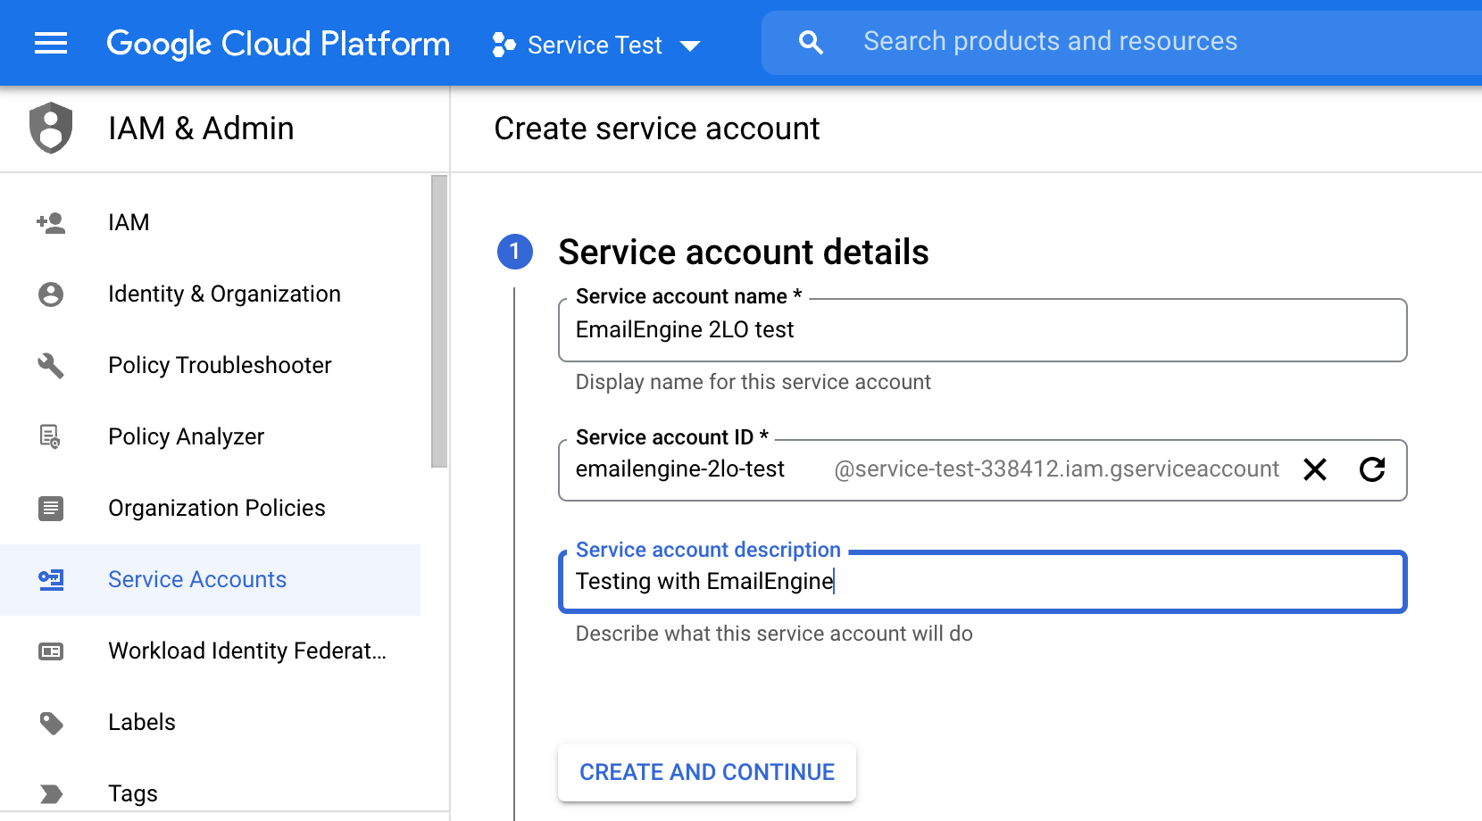Focus the Service account description field
The image size is (1482, 821).
[x=982, y=582]
